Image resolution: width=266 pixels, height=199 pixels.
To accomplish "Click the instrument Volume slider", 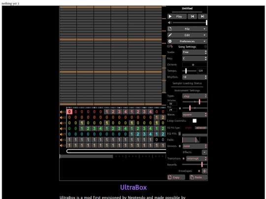I will tap(195, 102).
